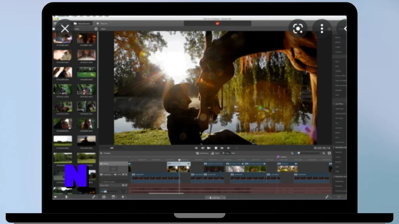
Task: Toggle the Snap option in timeline toolbar
Action: (226, 153)
